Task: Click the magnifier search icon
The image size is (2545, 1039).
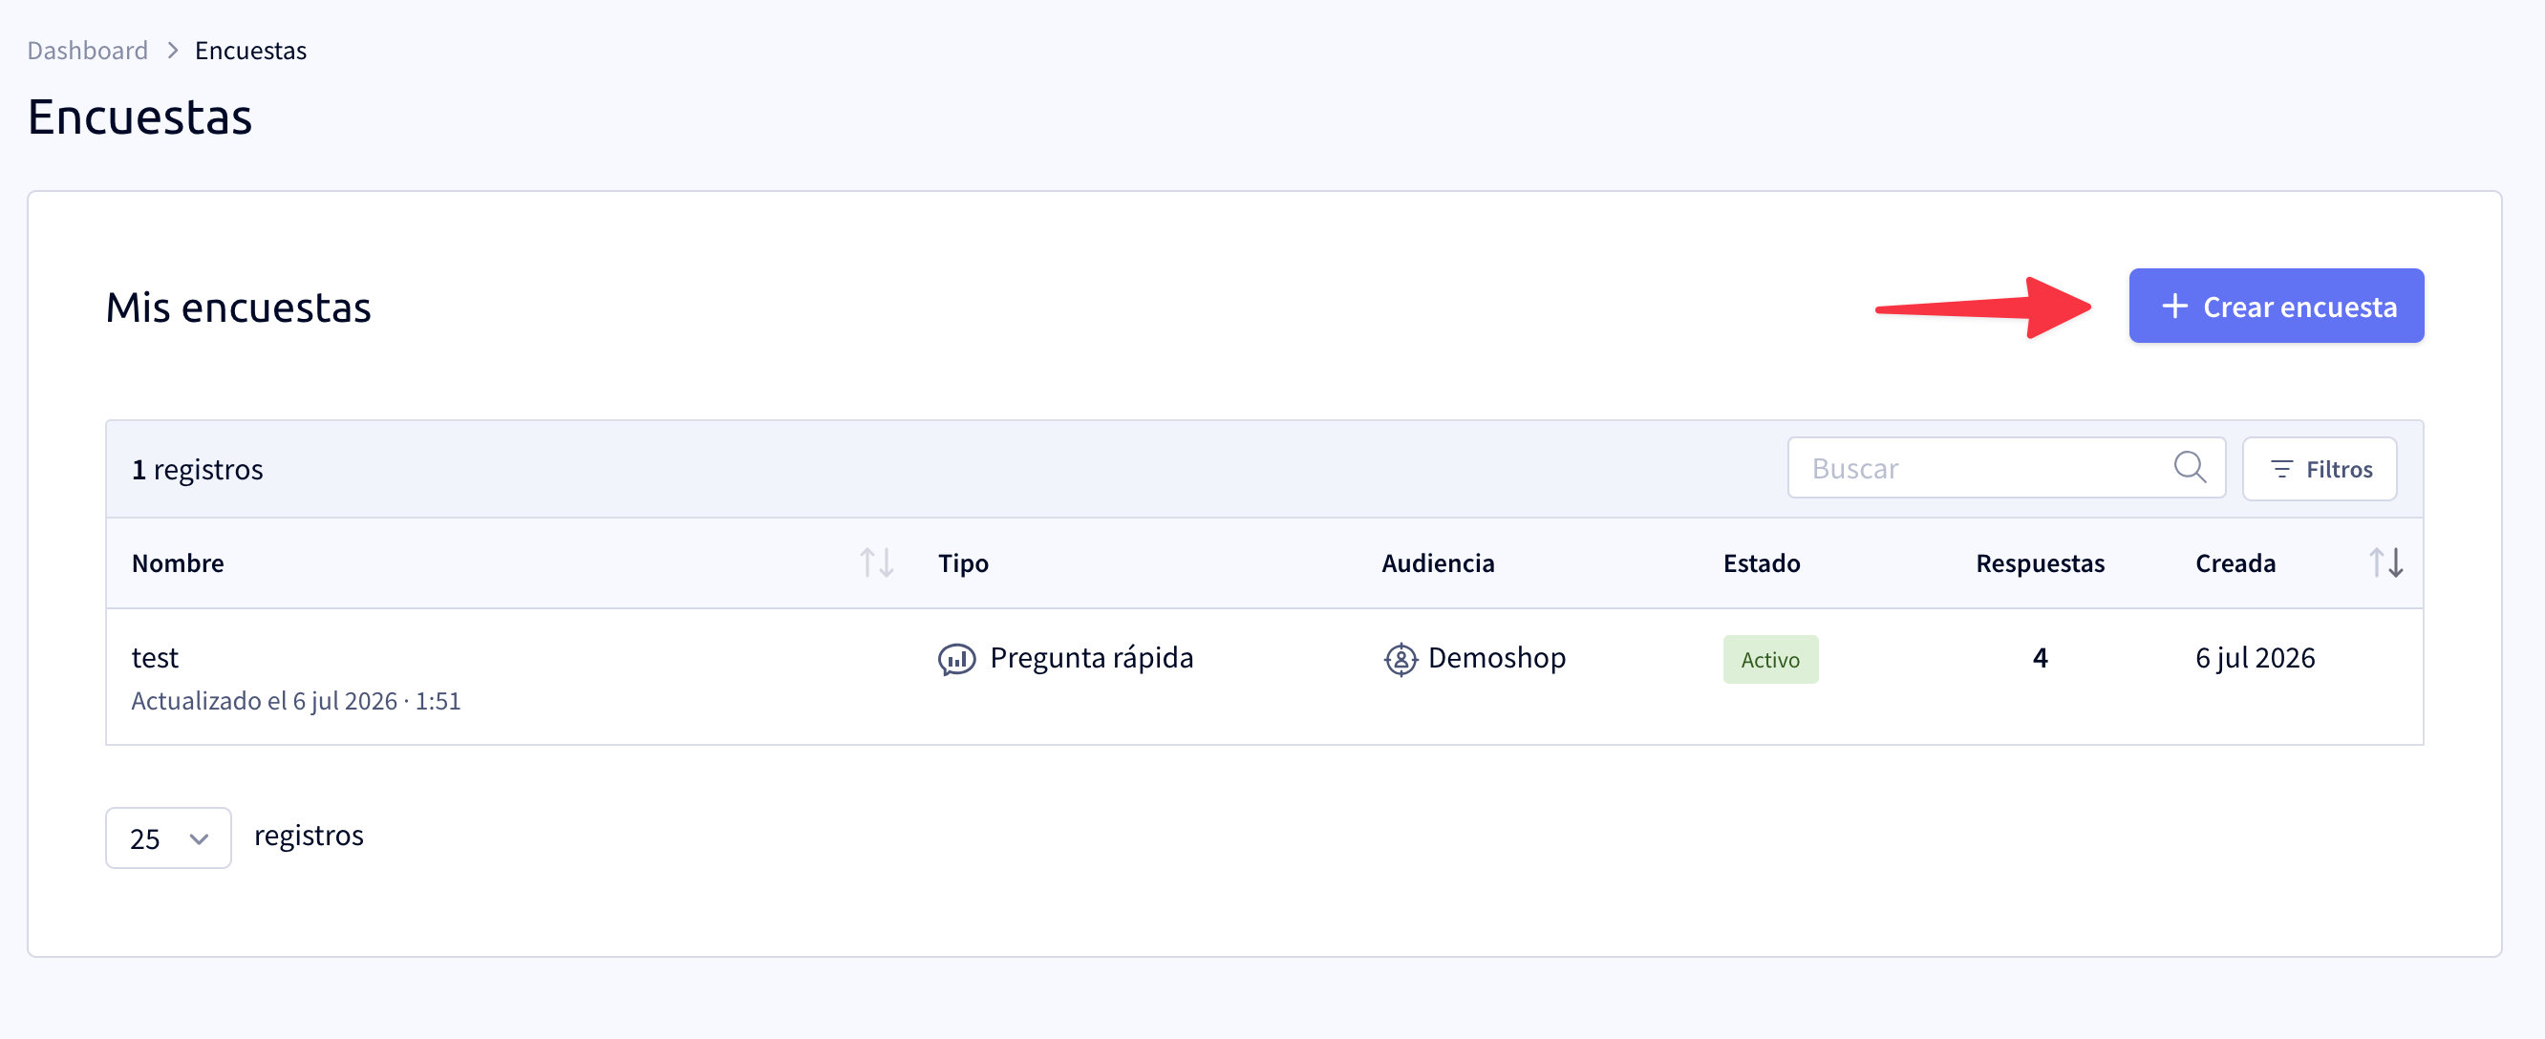Action: pos(2190,467)
